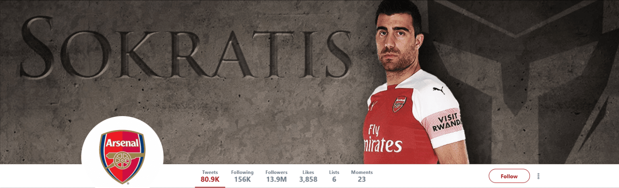Screen dimensions: 619x188
Task: Click the 13.9M followers count
Action: tap(276, 180)
